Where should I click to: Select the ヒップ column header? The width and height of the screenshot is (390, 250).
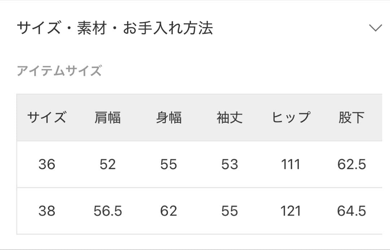pos(291,118)
